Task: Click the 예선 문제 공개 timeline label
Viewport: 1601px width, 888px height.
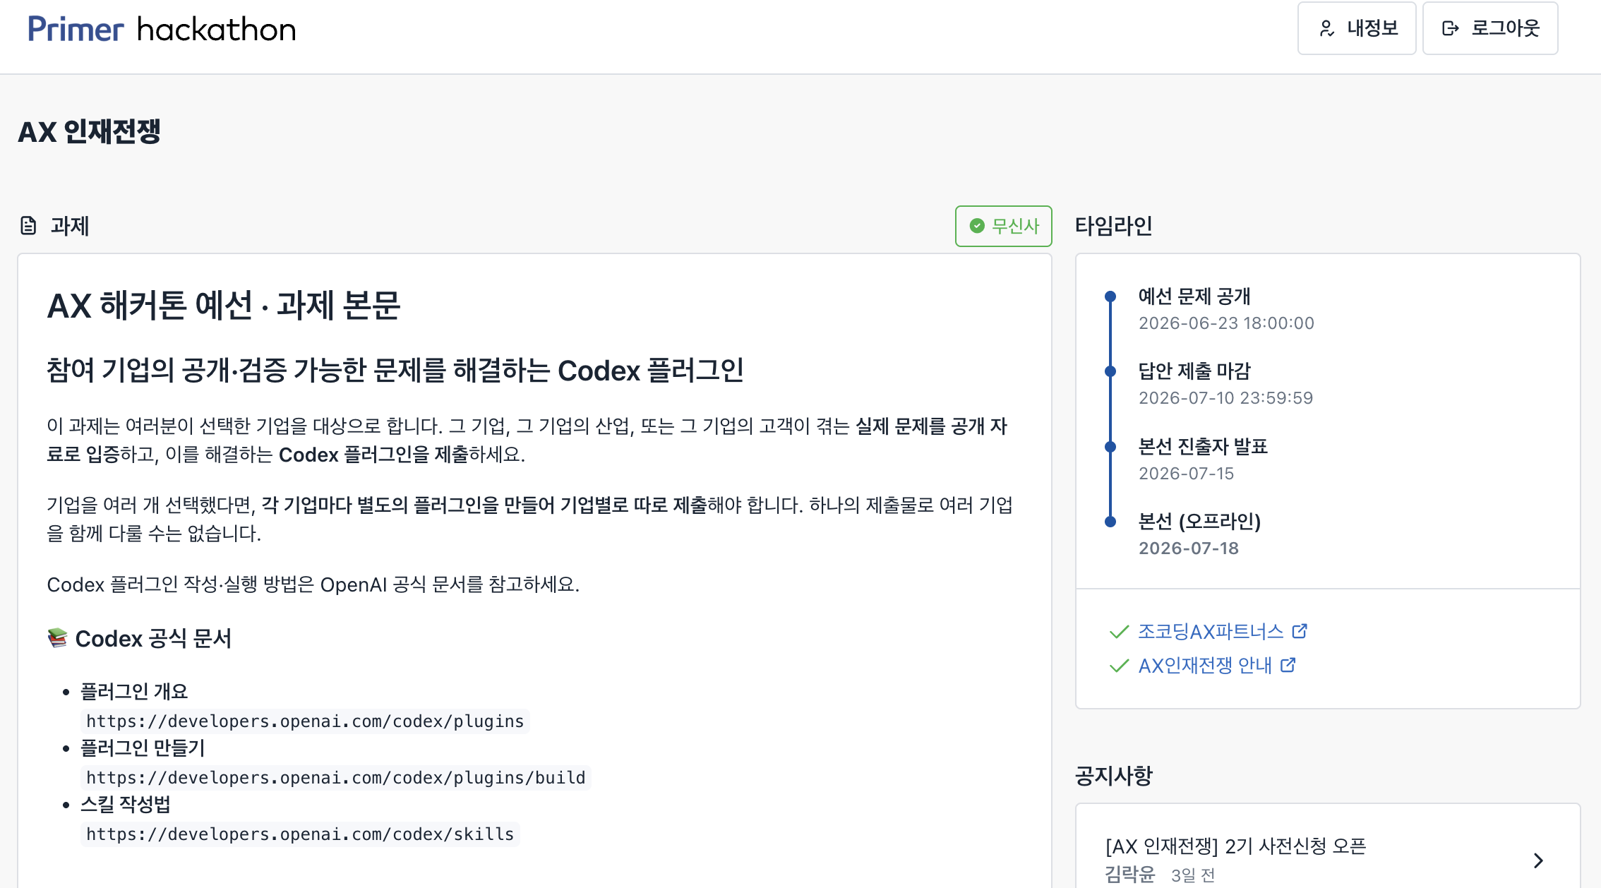Action: click(1194, 296)
